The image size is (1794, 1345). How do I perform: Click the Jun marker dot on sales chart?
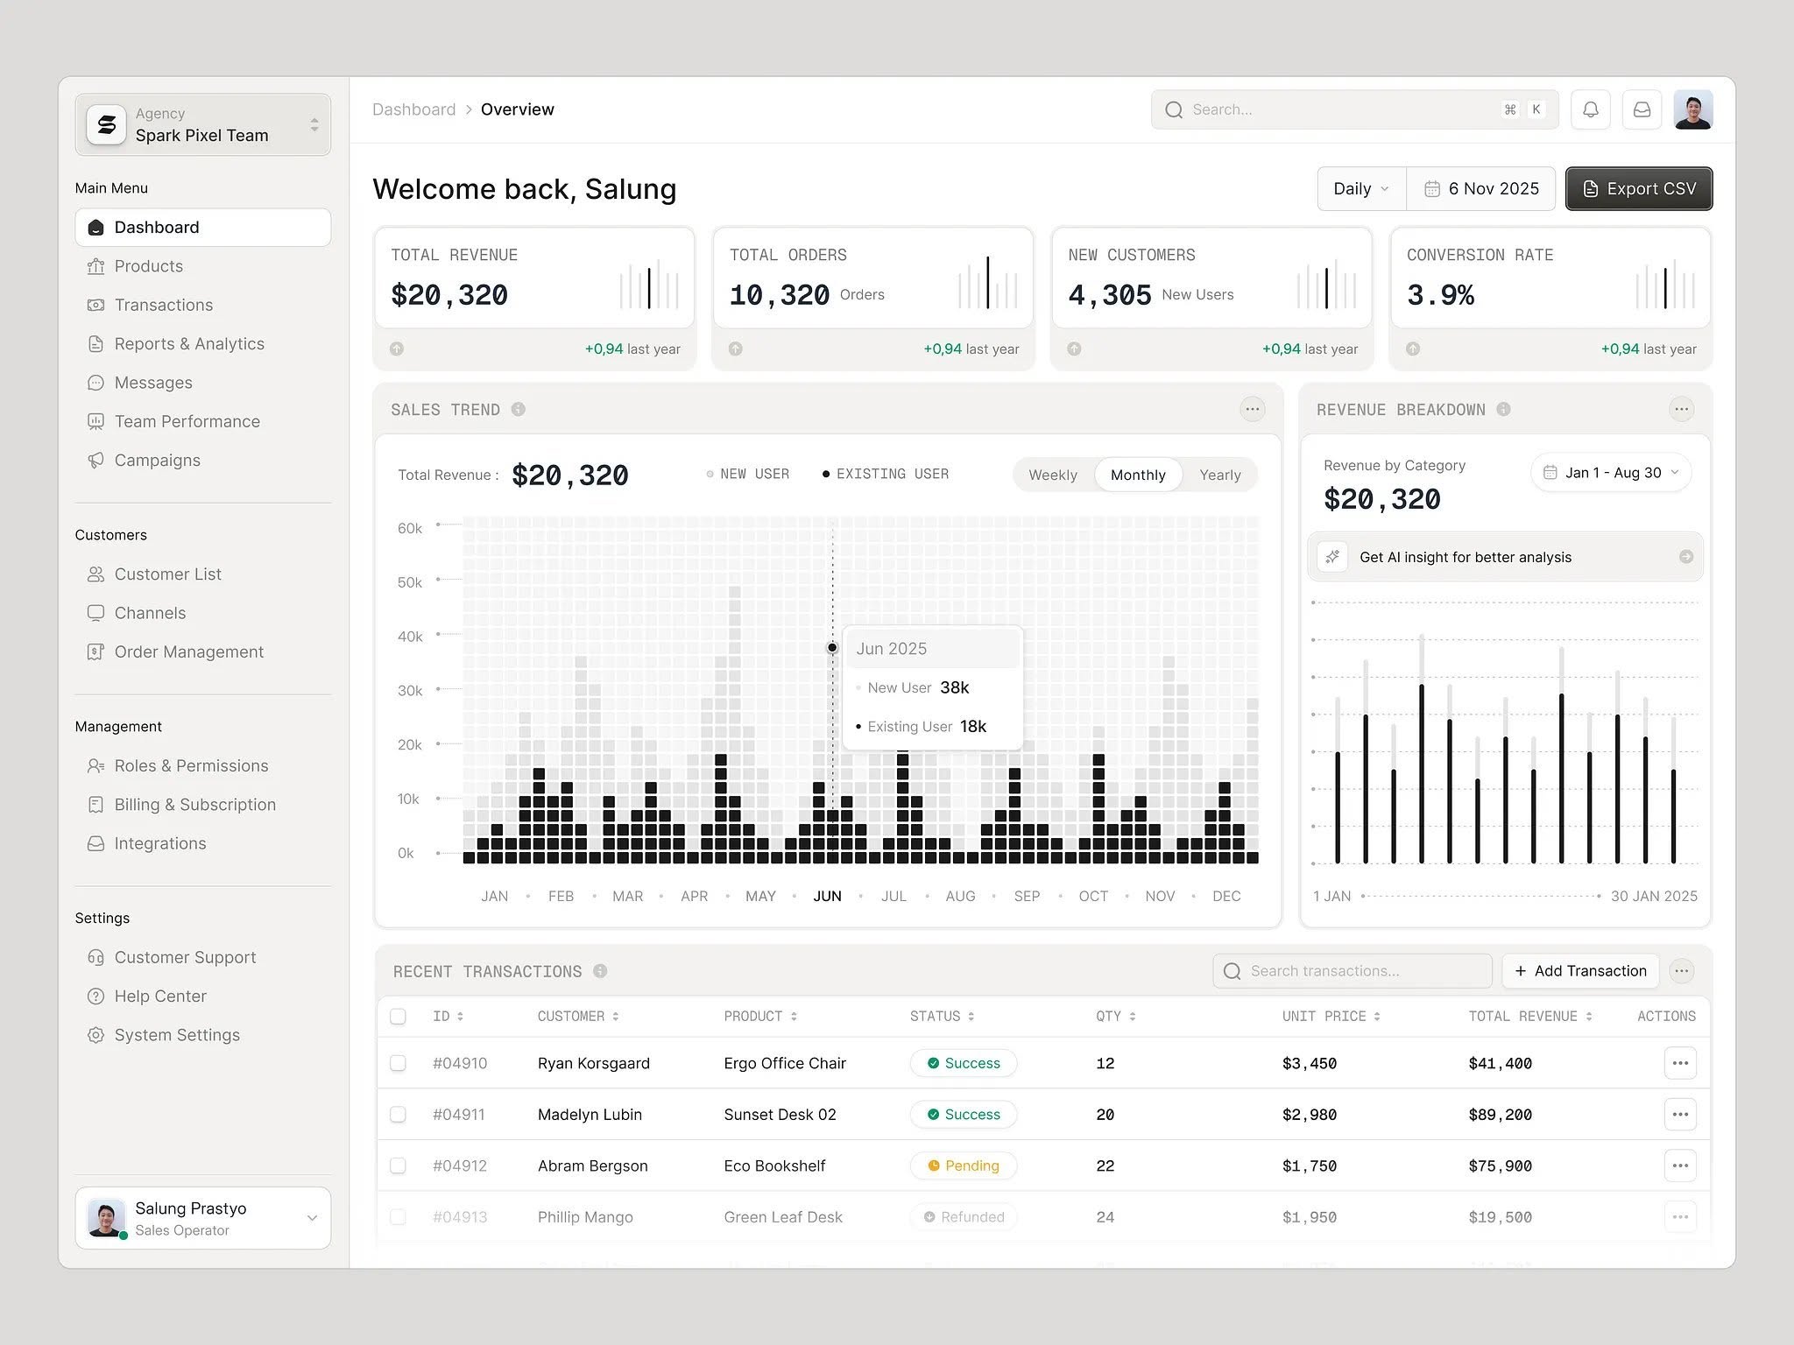point(832,648)
